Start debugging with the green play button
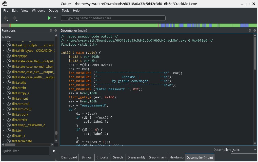Viewport: 258px width, 162px height. click(x=49, y=18)
